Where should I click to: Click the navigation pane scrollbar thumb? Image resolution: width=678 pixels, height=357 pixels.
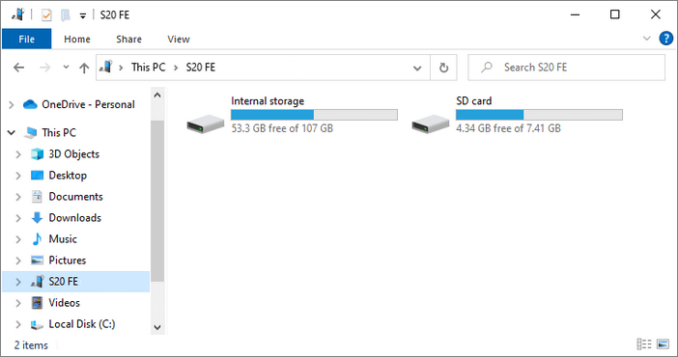(x=157, y=201)
